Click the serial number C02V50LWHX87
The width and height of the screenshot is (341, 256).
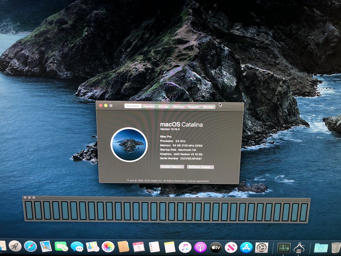pyautogui.click(x=191, y=158)
